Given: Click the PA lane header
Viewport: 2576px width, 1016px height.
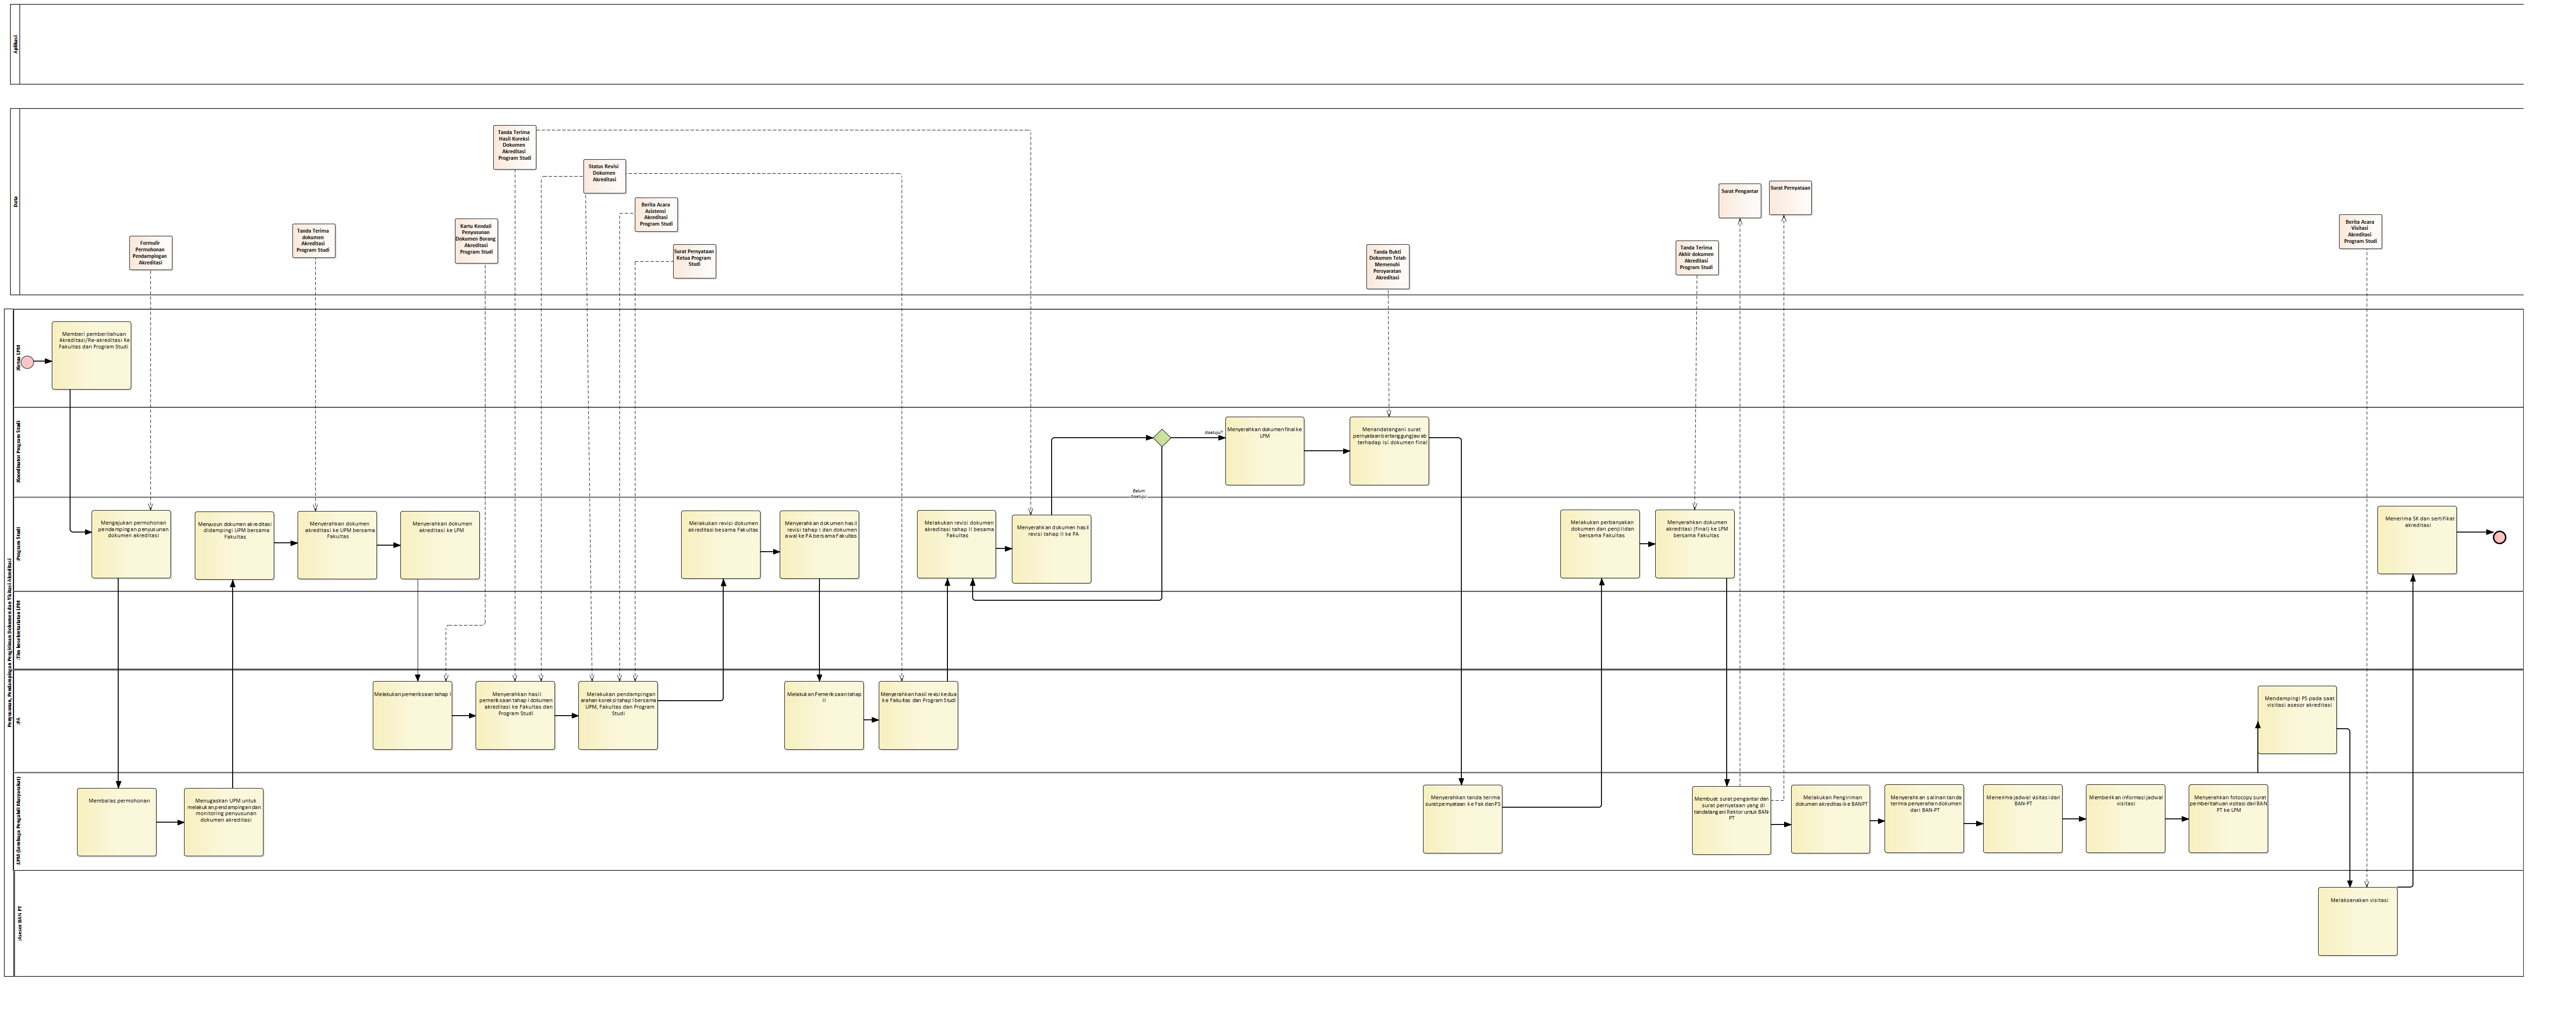Looking at the screenshot, I should pos(18,721).
